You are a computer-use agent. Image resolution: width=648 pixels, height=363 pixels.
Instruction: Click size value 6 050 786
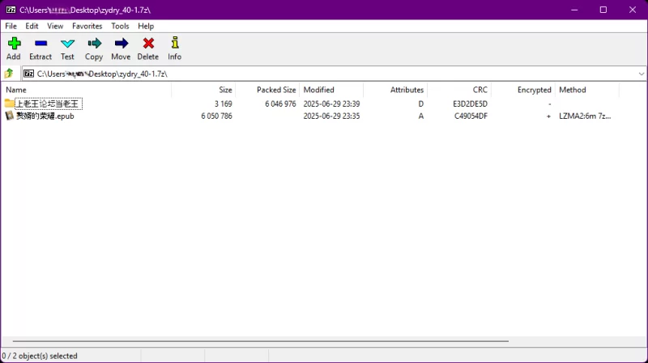tap(216, 116)
